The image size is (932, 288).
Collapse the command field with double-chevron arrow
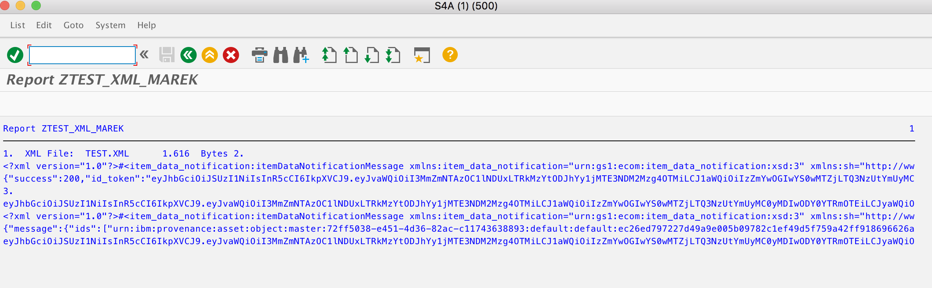pyautogui.click(x=144, y=54)
